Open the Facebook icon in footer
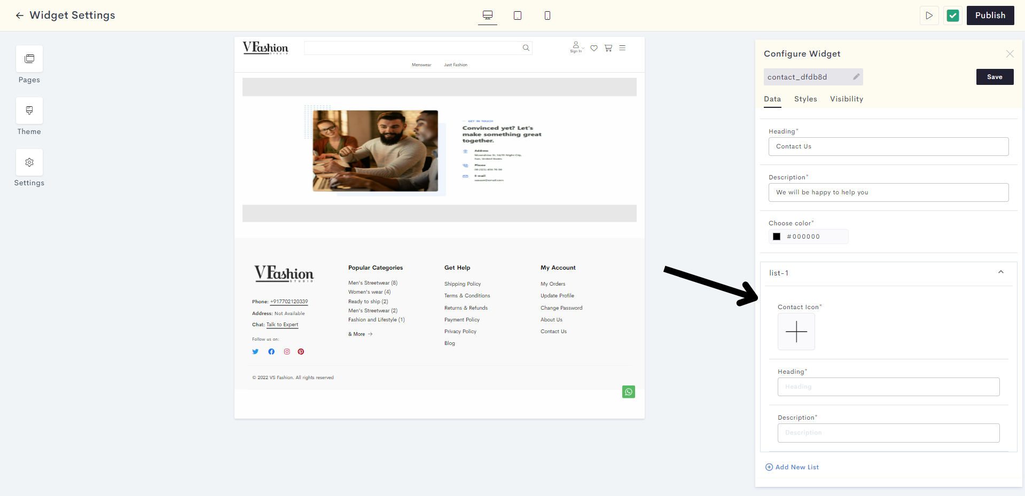Viewport: 1025px width, 496px height. tap(271, 352)
